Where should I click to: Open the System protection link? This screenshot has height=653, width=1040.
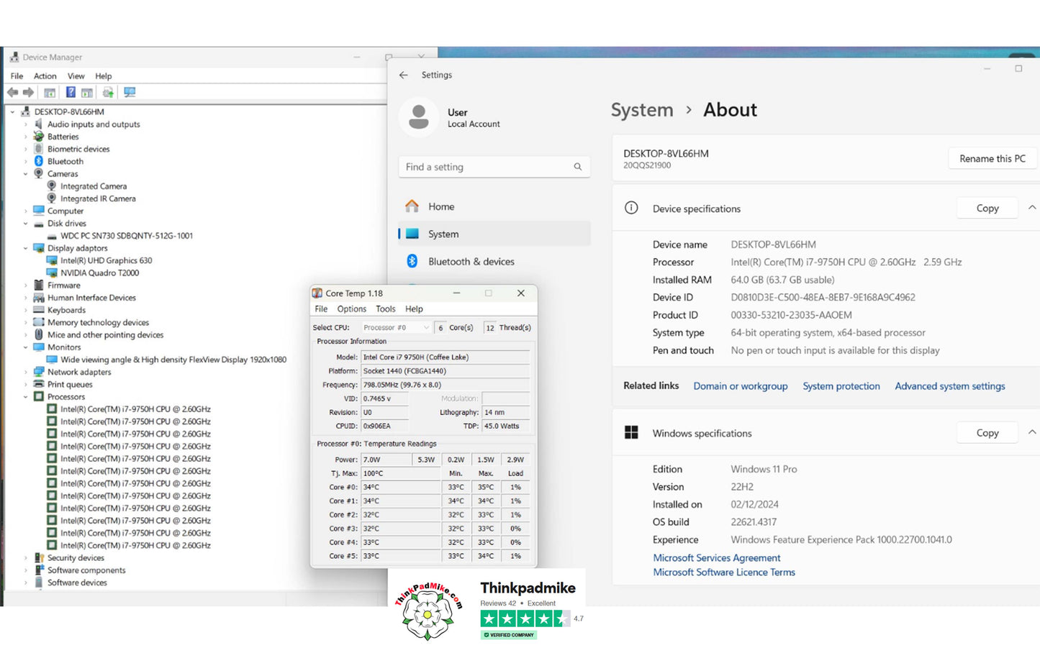pyautogui.click(x=841, y=386)
